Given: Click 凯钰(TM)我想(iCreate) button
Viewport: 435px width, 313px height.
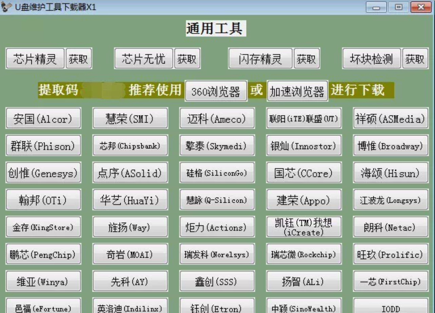Looking at the screenshot, I should tap(304, 227).
